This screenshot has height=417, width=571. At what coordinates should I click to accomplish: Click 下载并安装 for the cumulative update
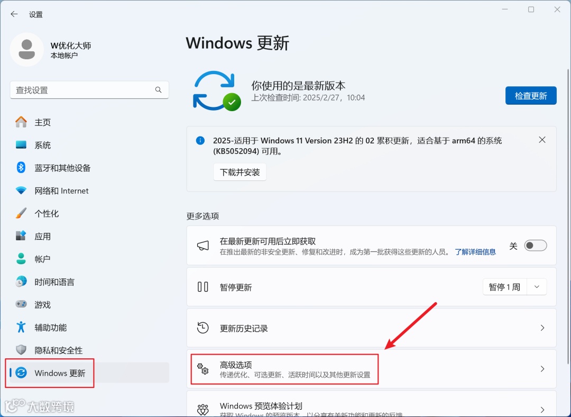240,172
